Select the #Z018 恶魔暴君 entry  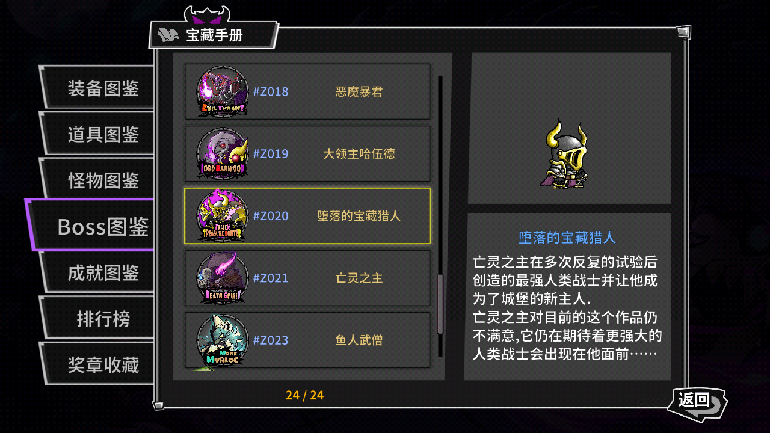click(307, 91)
